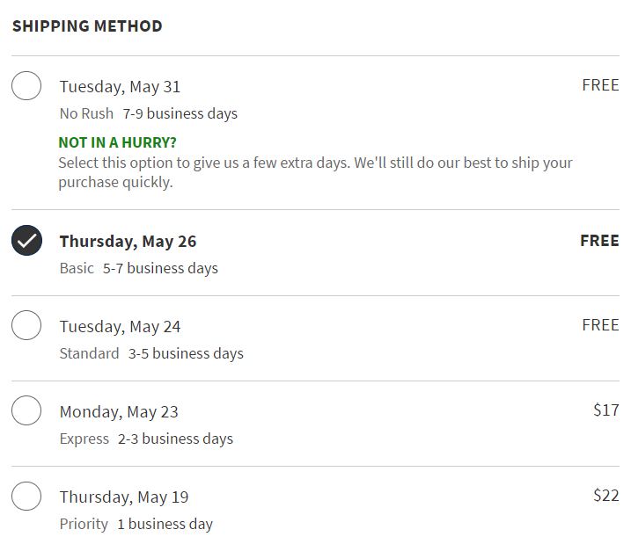631x544 pixels.
Task: Click the bold FREE price for Basic
Action: point(599,241)
